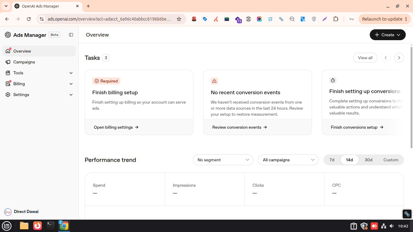
Task: Open the purple feather extension icon
Action: coord(325,19)
